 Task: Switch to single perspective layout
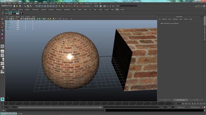click(x=2, y=51)
